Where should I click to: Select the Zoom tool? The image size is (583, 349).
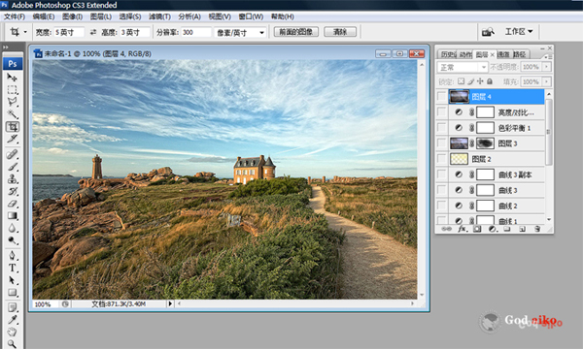point(13,344)
